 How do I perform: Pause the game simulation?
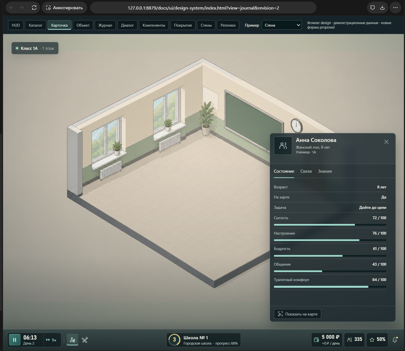pyautogui.click(x=15, y=340)
